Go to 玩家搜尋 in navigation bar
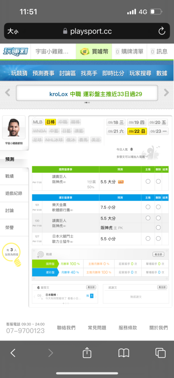 pos(140,73)
